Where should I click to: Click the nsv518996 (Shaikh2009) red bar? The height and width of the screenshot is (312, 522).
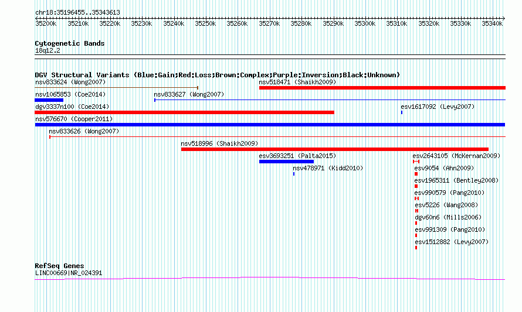(335, 149)
